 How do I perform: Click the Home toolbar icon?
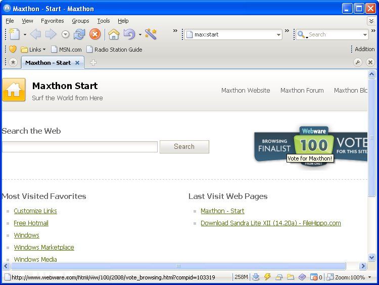(x=114, y=34)
